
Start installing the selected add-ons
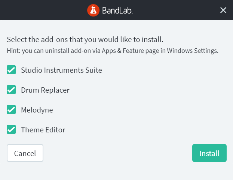[x=209, y=153]
